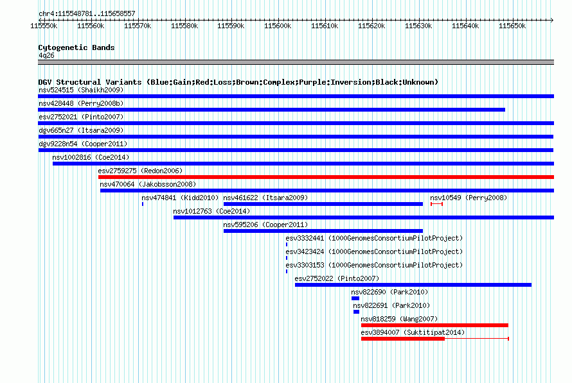Select the gray 4q26 cytogenetic band bar
This screenshot has width=572, height=383.
[x=296, y=62]
